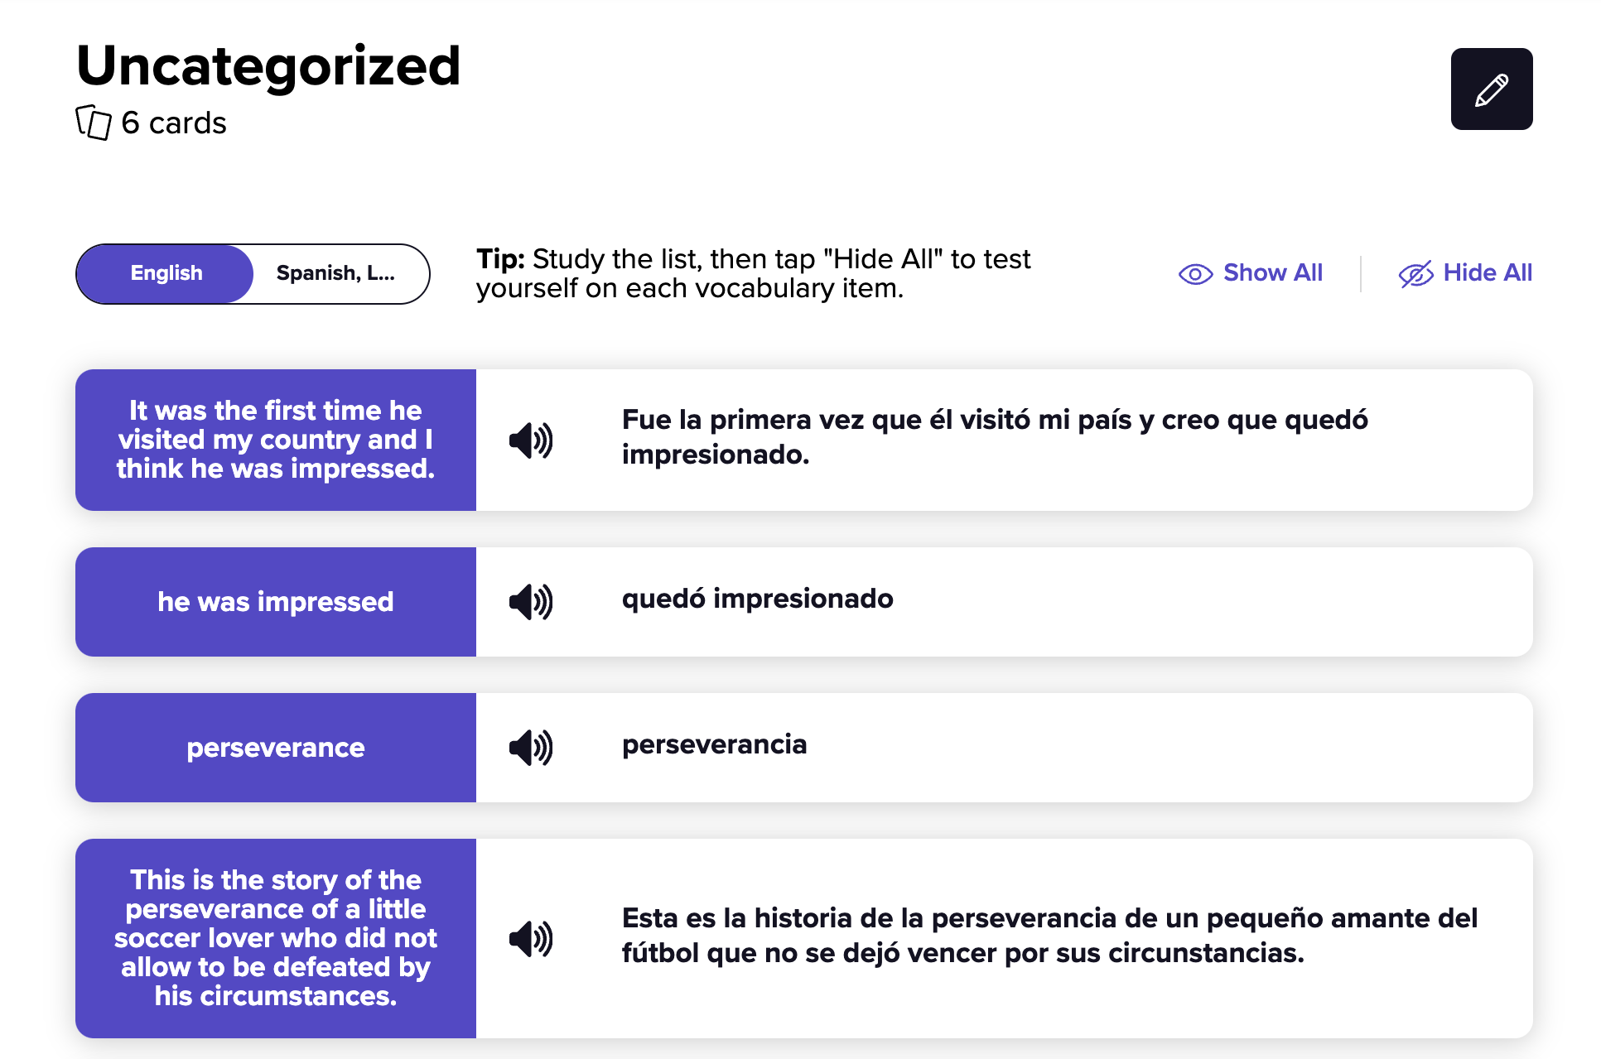Click the 'It was the first time' card
Screen dimensions: 1601x1059
(x=276, y=440)
